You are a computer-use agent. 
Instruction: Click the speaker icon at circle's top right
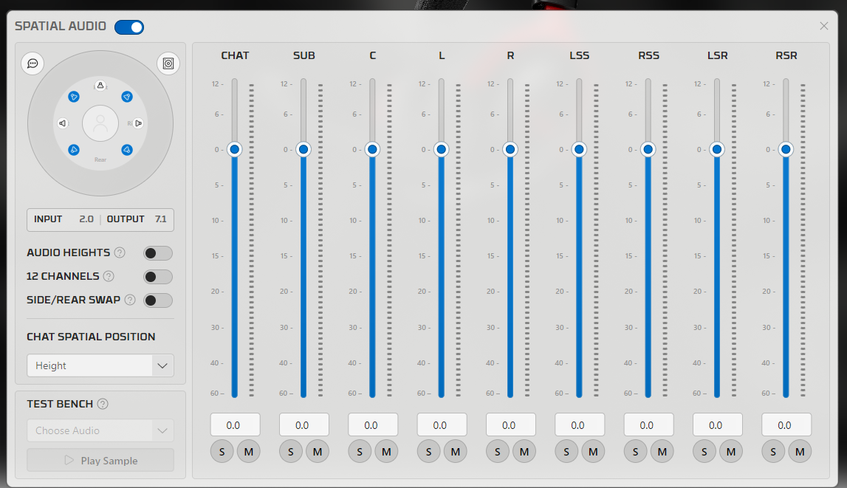pos(168,63)
